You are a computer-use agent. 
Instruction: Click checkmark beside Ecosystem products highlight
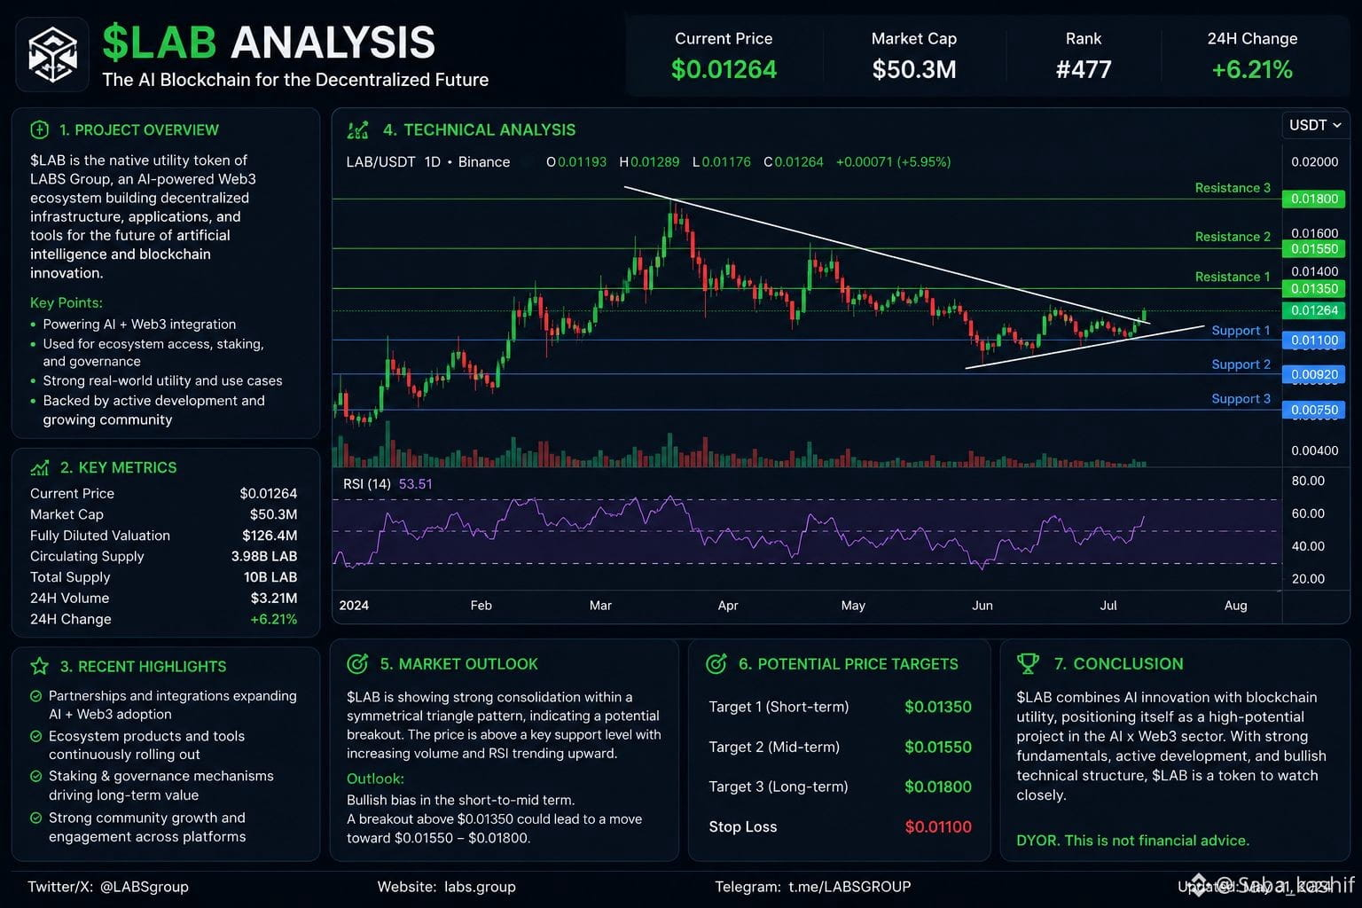pyautogui.click(x=36, y=736)
